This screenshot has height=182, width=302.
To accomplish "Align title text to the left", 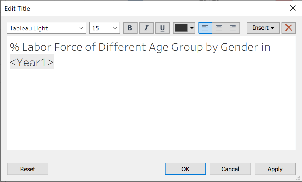I will (x=205, y=28).
